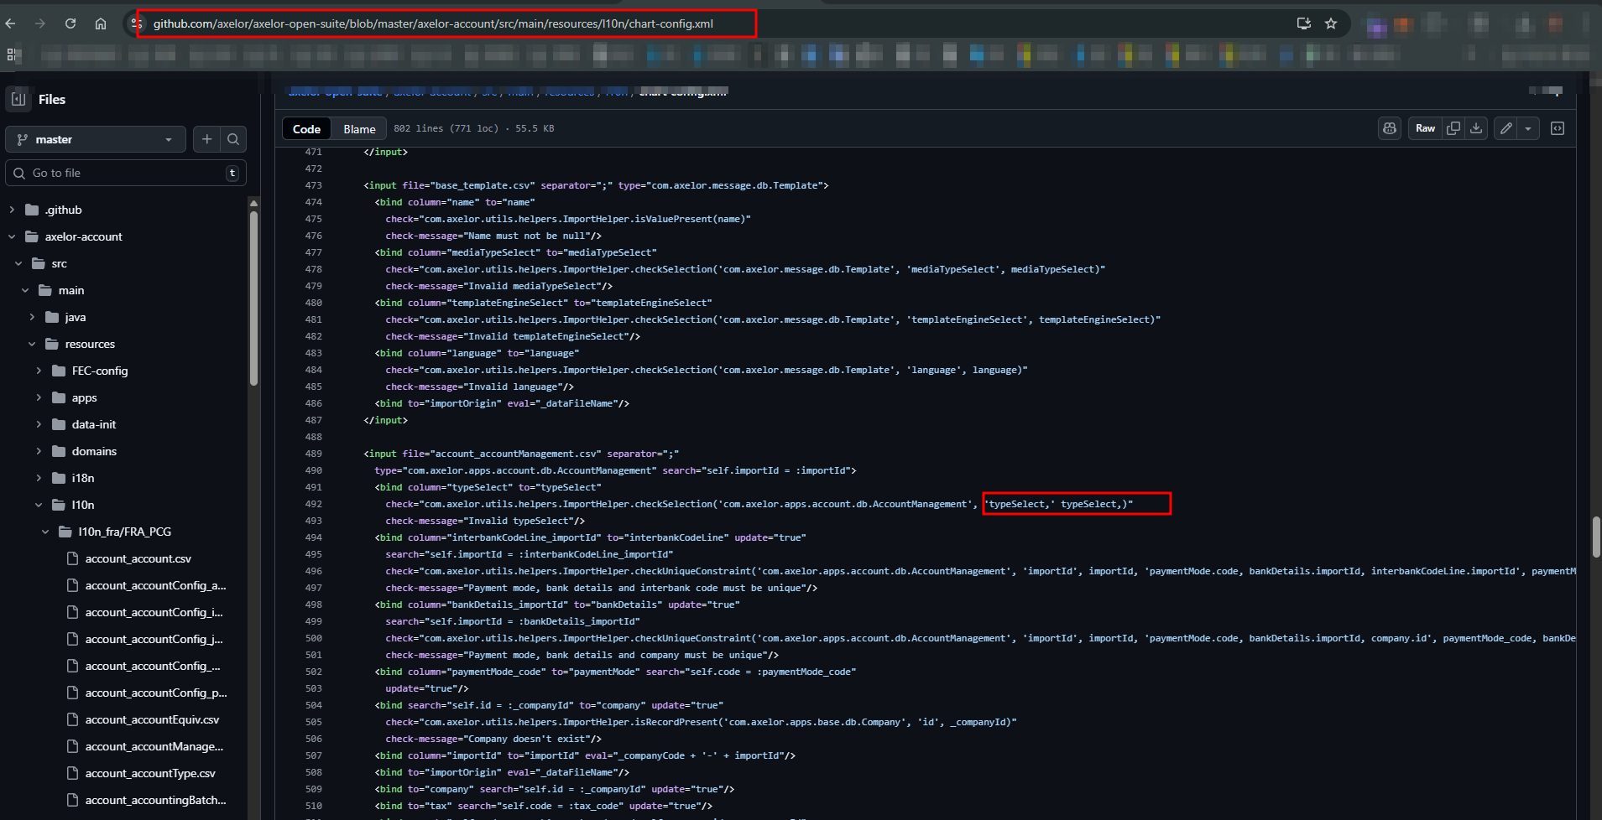
Task: Download the raw file
Action: [x=1476, y=128]
